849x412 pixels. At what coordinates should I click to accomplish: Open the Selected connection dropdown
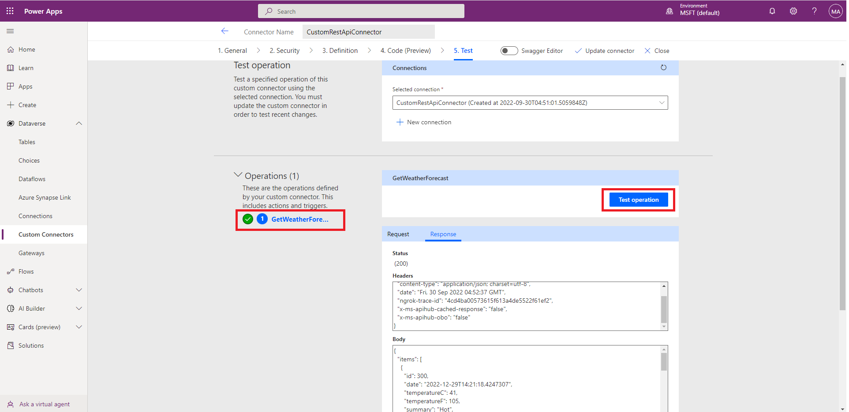click(x=530, y=103)
